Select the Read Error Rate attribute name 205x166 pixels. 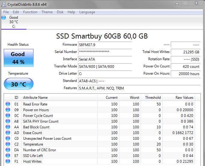pos(35,104)
